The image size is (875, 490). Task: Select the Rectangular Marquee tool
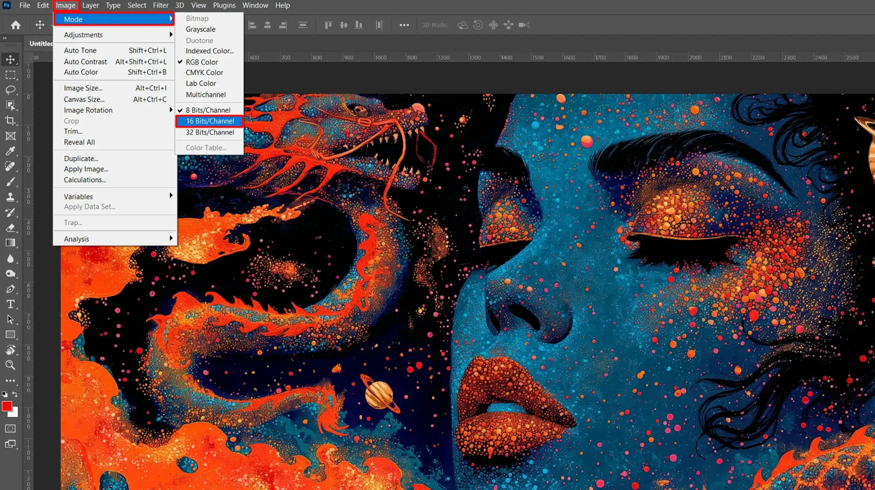click(x=10, y=75)
